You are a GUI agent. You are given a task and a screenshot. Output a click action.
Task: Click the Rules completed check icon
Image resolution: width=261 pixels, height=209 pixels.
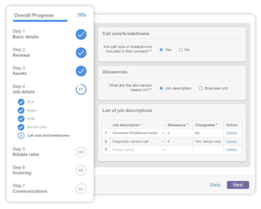(21, 110)
